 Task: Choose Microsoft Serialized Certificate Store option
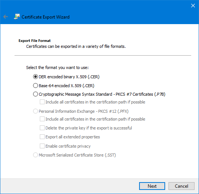coord(35,155)
